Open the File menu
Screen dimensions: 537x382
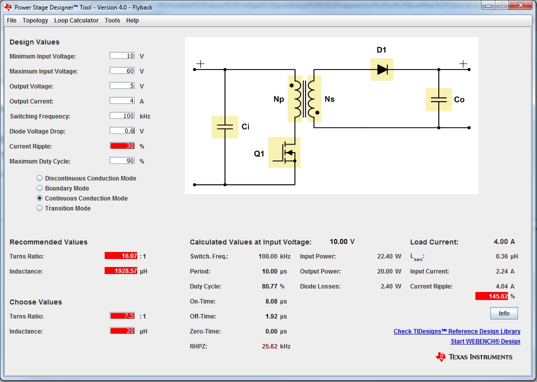pyautogui.click(x=12, y=20)
